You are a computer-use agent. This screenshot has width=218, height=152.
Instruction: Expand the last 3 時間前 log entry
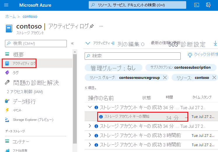coord(90,145)
